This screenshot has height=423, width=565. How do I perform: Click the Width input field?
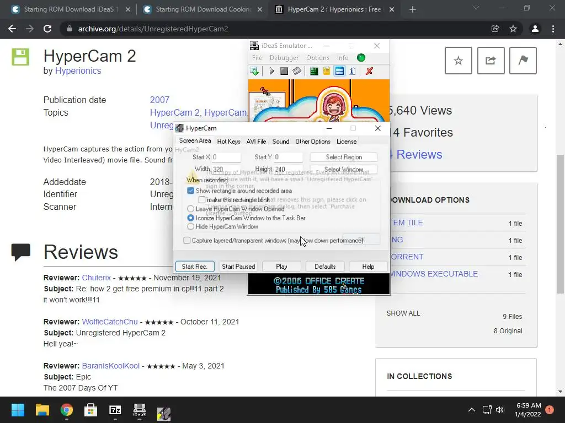coord(226,169)
